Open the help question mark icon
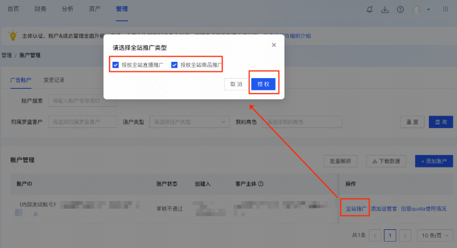457x248 pixels. click(401, 9)
